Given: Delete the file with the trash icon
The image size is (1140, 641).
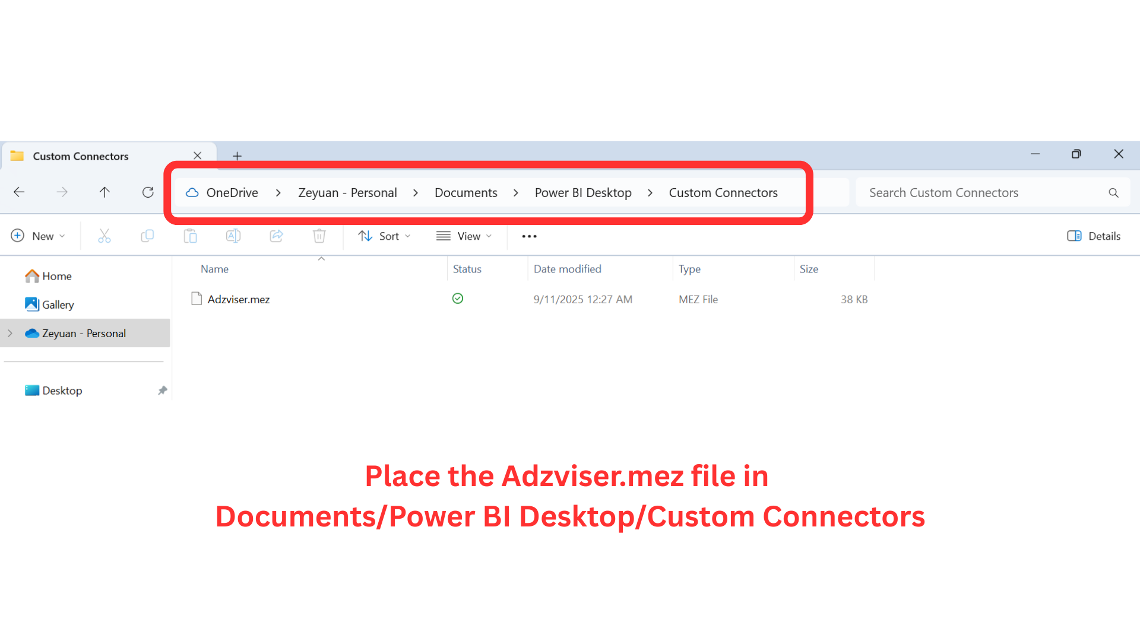Looking at the screenshot, I should [x=319, y=236].
